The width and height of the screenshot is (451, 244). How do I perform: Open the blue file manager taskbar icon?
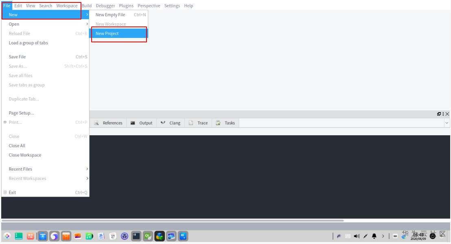43,236
